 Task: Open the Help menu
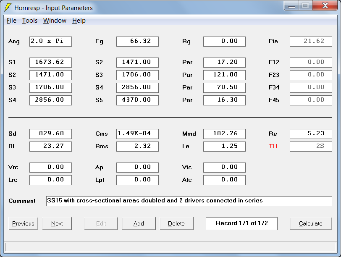pyautogui.click(x=79, y=21)
